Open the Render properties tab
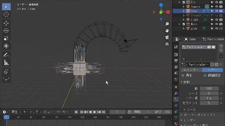The image size is (225, 126). 176,55
